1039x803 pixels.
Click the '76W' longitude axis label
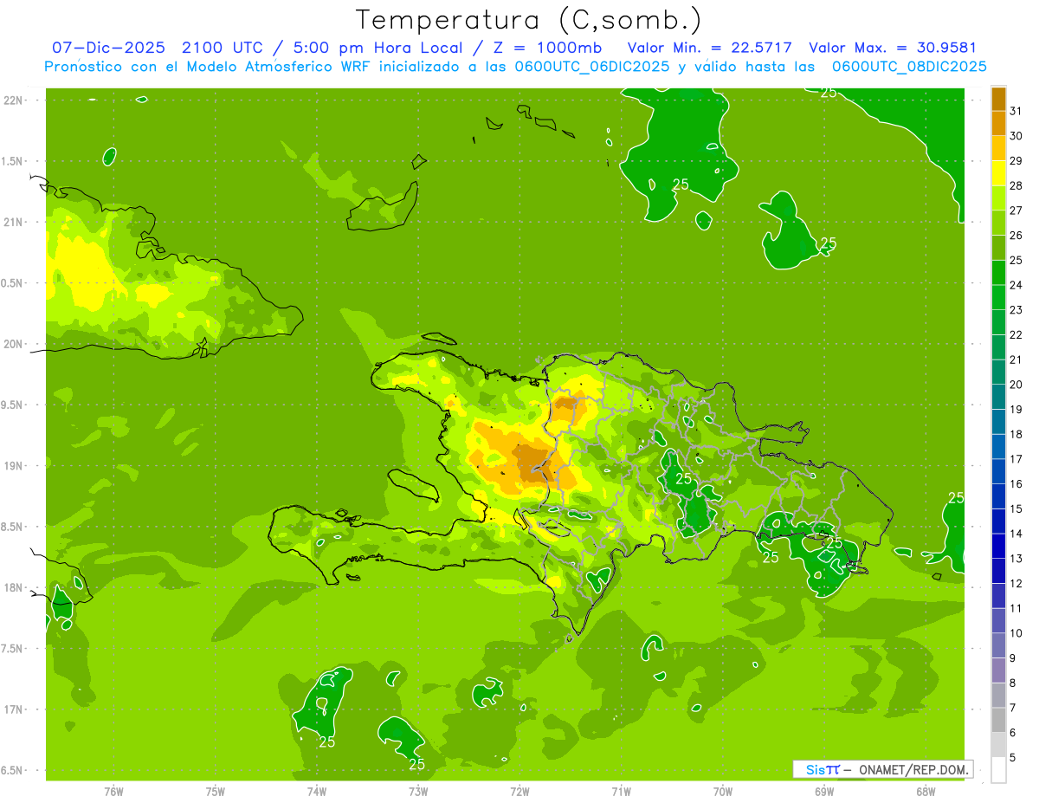[x=113, y=791]
